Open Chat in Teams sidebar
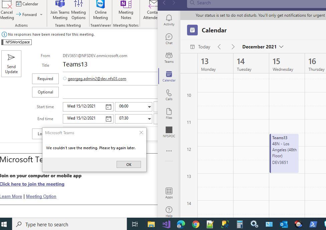Screen dimensions: 326x230 click(x=169, y=39)
